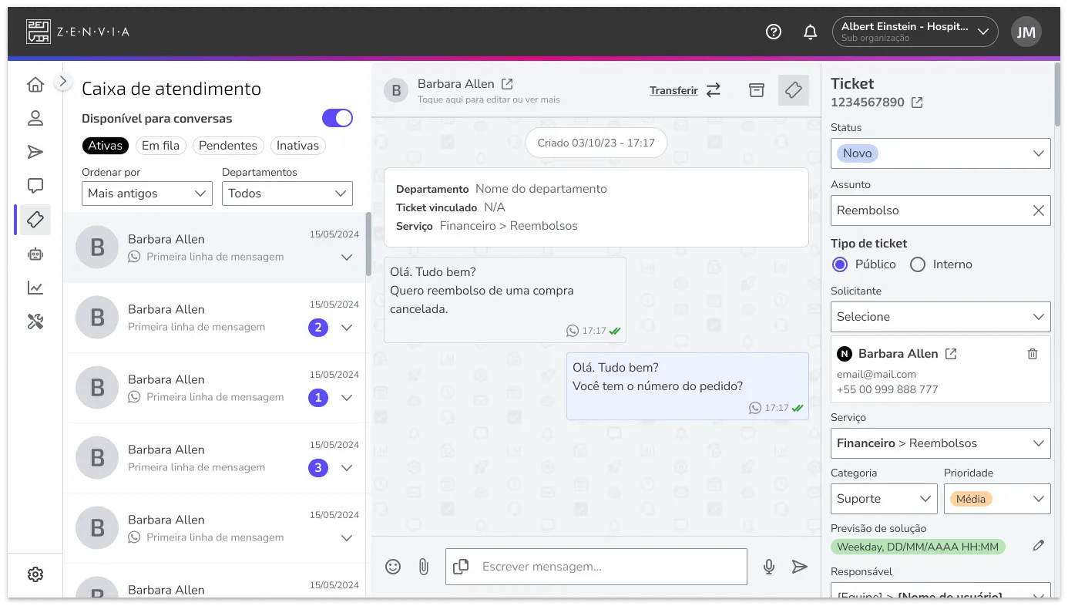Toggle Disponível para conversas switch
This screenshot has width=1068, height=606.
[337, 117]
